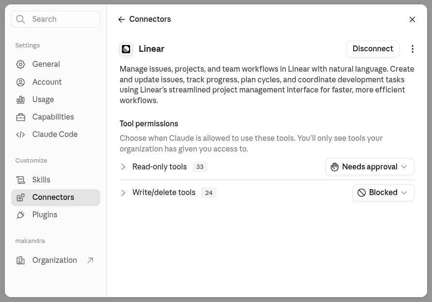This screenshot has height=302, width=432.
Task: Click the General gear icon
Action: 20,64
